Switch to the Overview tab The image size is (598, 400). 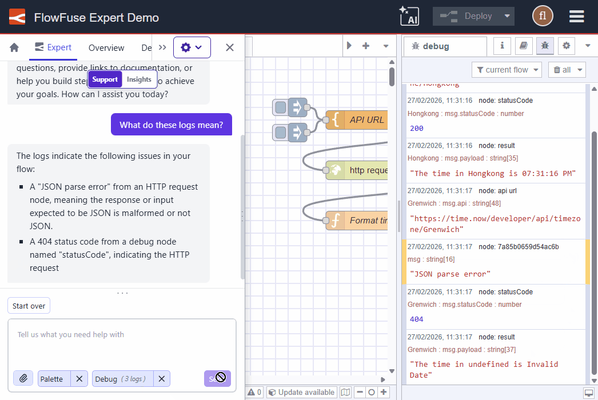click(106, 48)
